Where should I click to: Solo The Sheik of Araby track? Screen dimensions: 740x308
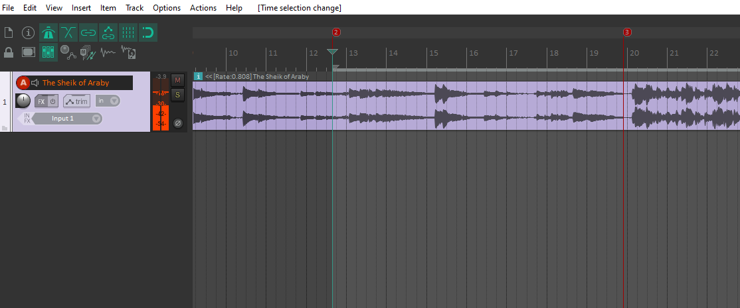point(177,95)
